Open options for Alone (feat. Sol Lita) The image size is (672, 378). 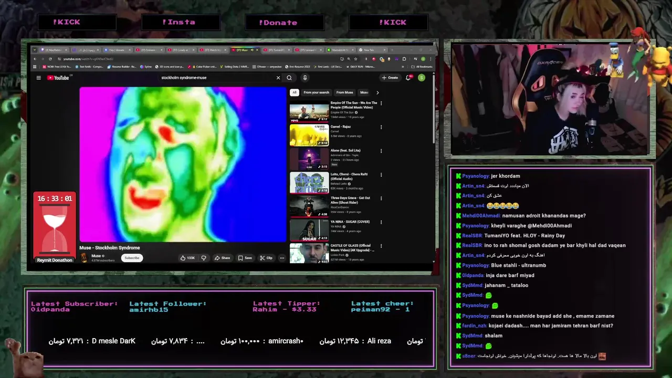(x=381, y=151)
